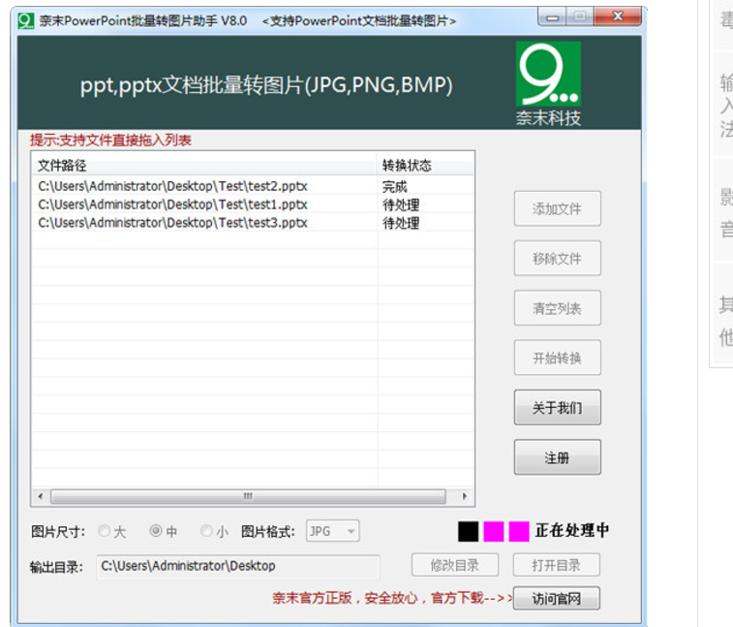Click the 添加文件 button

(557, 209)
